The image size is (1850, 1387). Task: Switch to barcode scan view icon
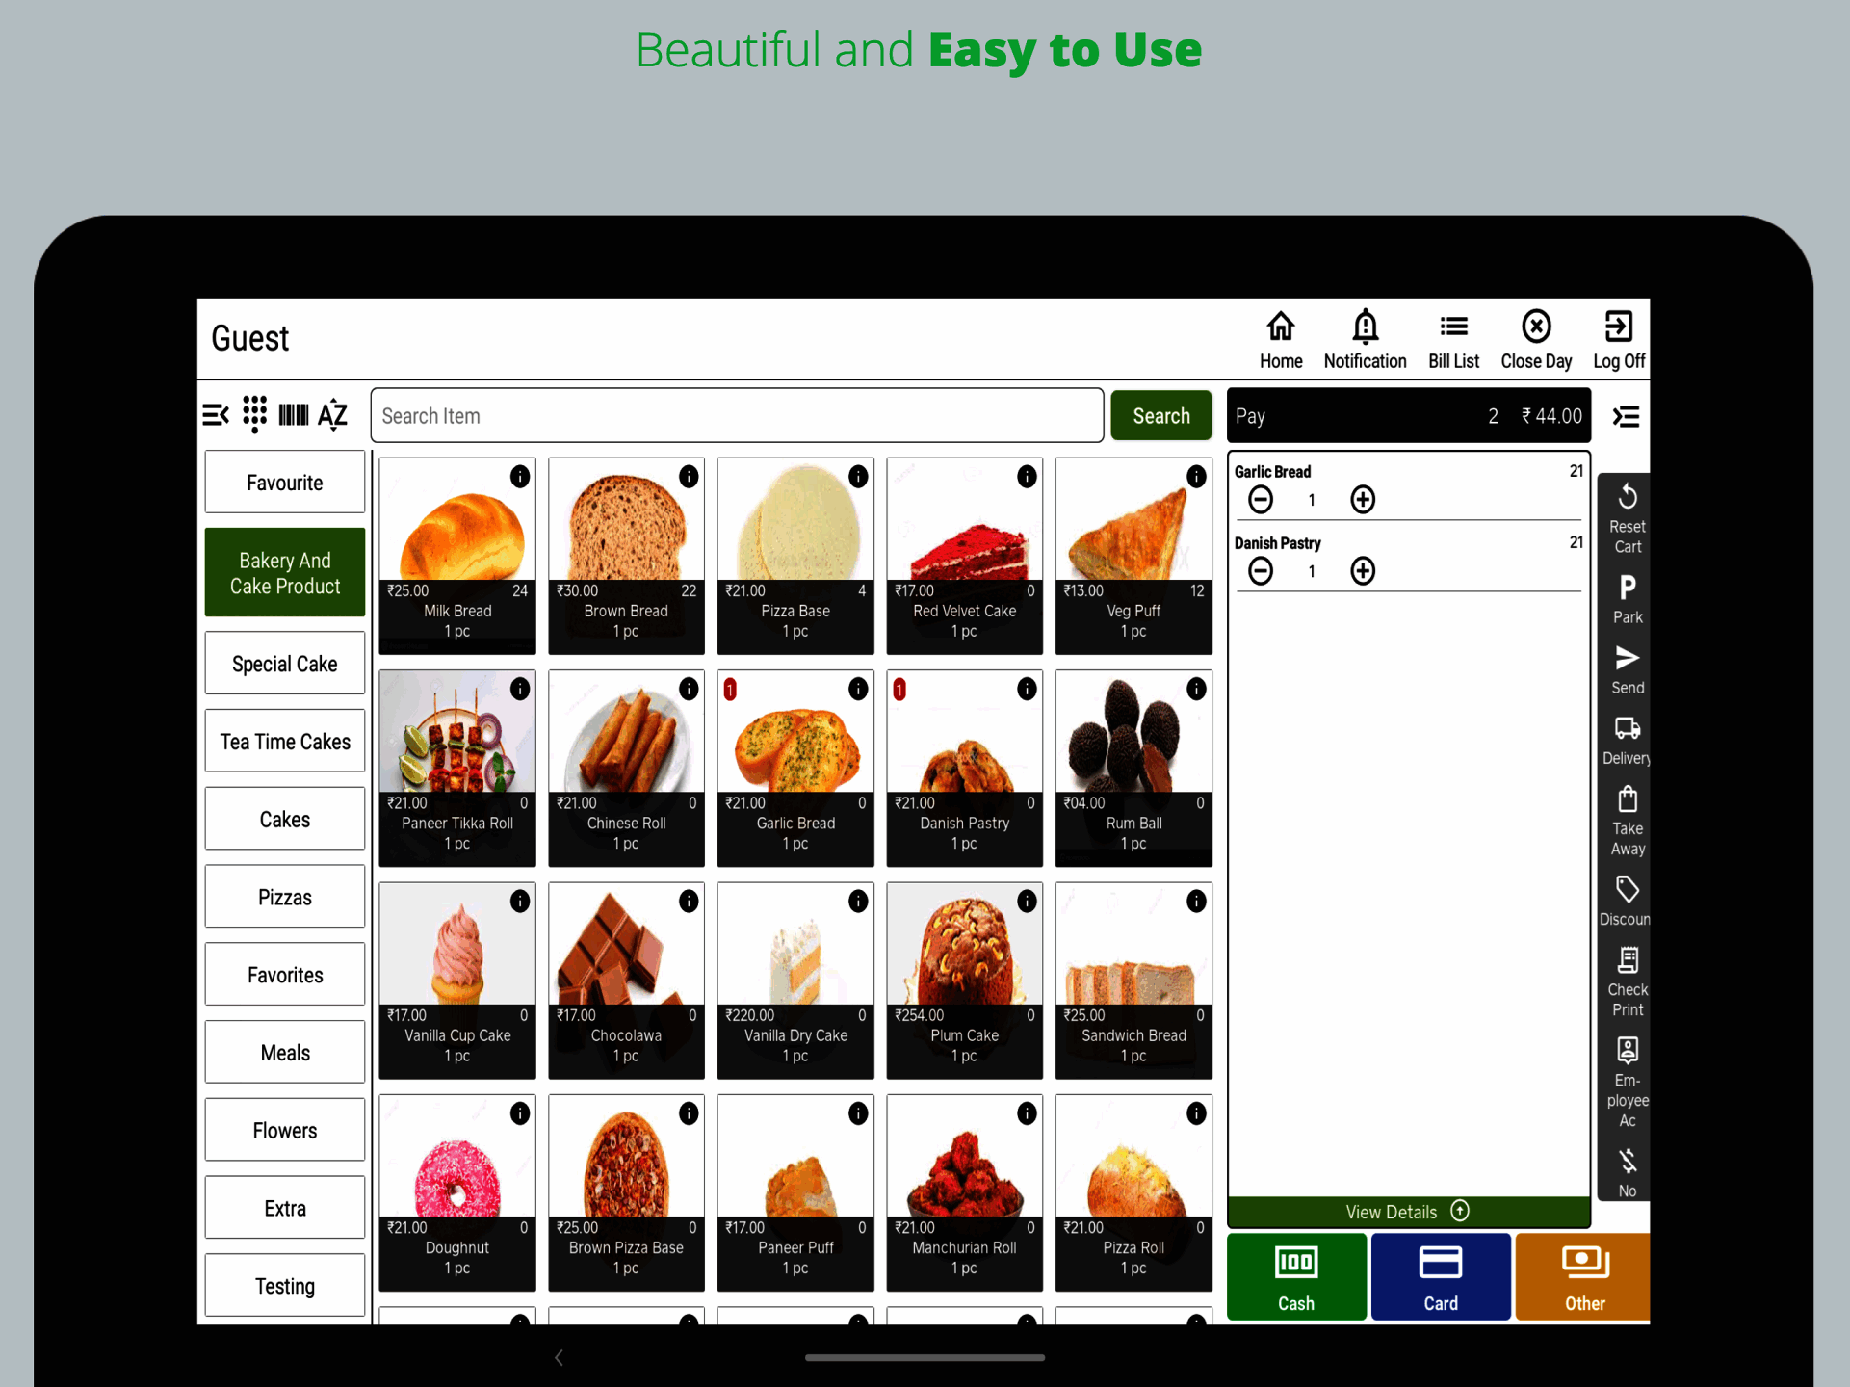point(293,415)
